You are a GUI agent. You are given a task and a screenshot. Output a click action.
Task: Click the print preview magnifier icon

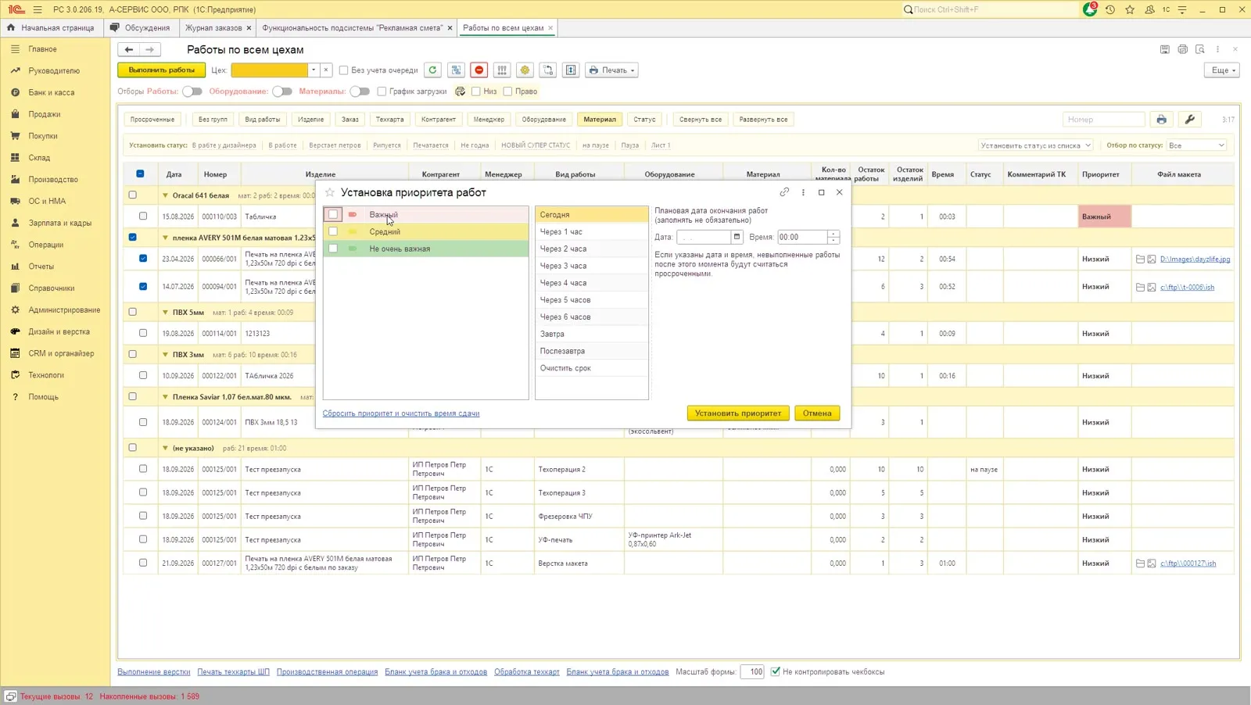[x=1200, y=49]
